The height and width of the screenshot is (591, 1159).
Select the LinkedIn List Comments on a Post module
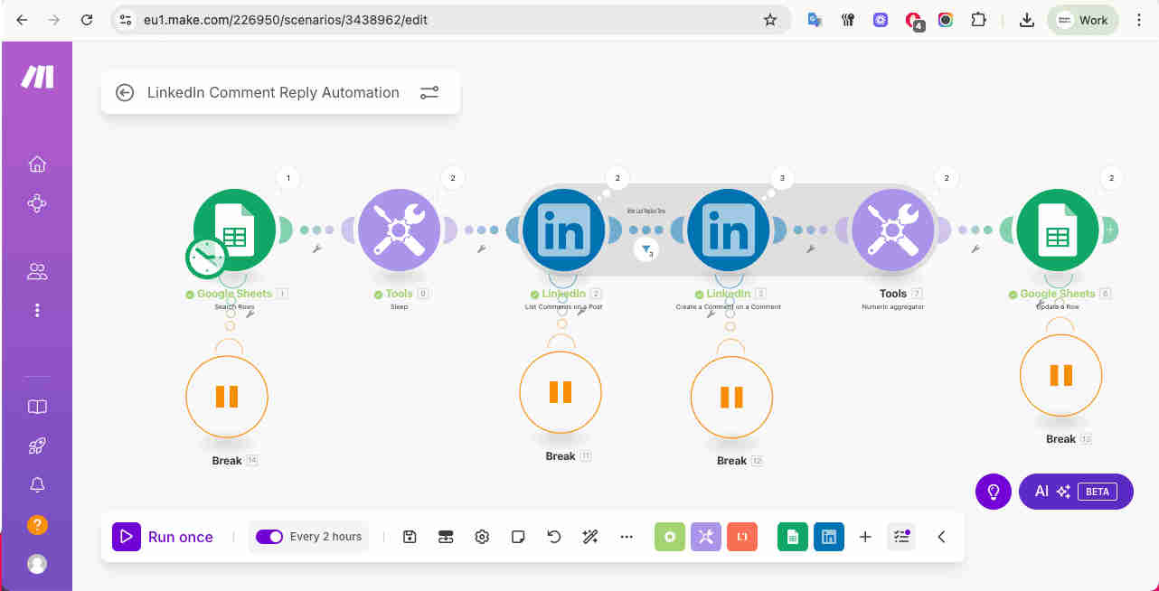point(564,230)
